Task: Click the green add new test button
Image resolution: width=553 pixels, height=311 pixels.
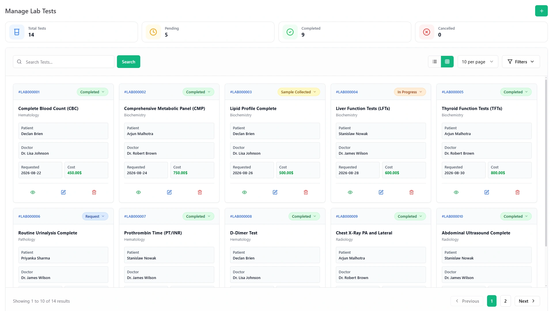Action: click(541, 11)
